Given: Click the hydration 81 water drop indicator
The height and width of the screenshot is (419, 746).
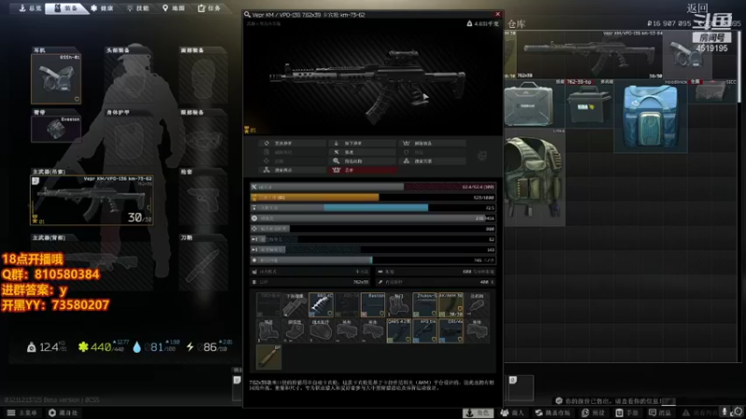Looking at the screenshot, I should (x=156, y=346).
